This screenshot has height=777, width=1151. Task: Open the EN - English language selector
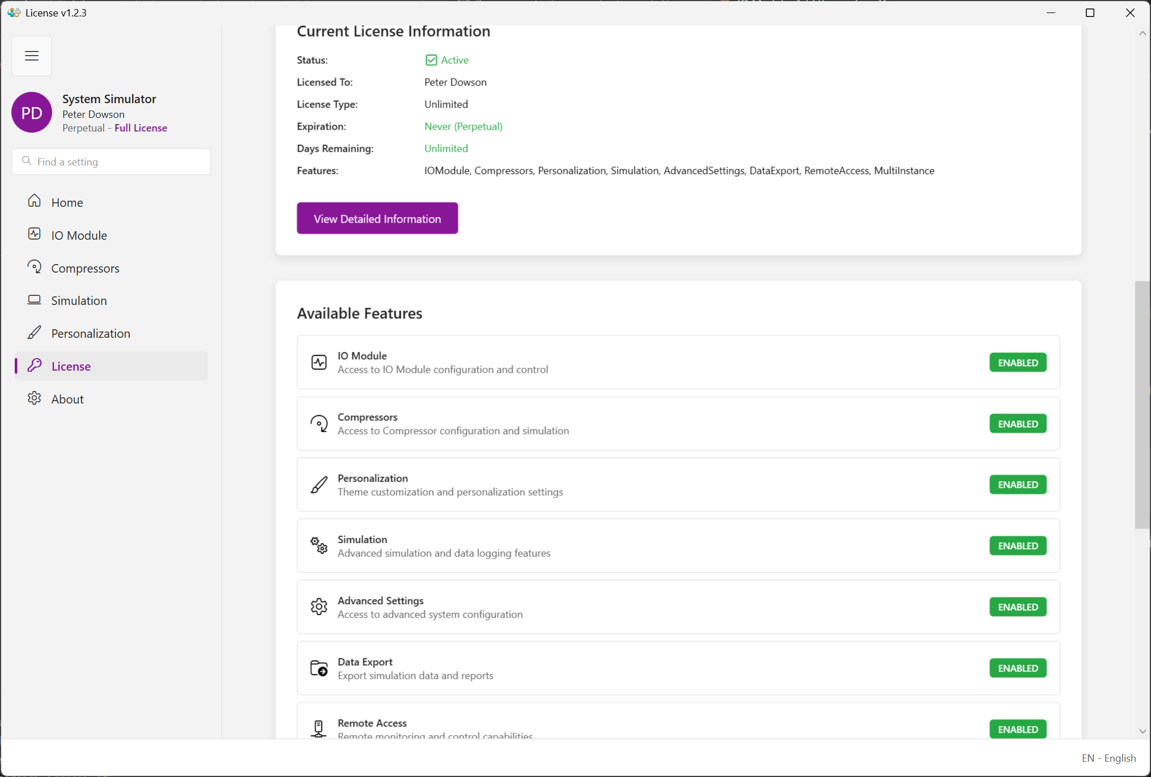tap(1108, 758)
